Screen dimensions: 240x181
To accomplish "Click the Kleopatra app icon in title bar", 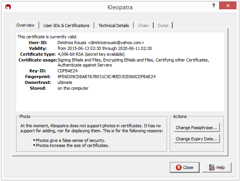I will tap(8, 7).
